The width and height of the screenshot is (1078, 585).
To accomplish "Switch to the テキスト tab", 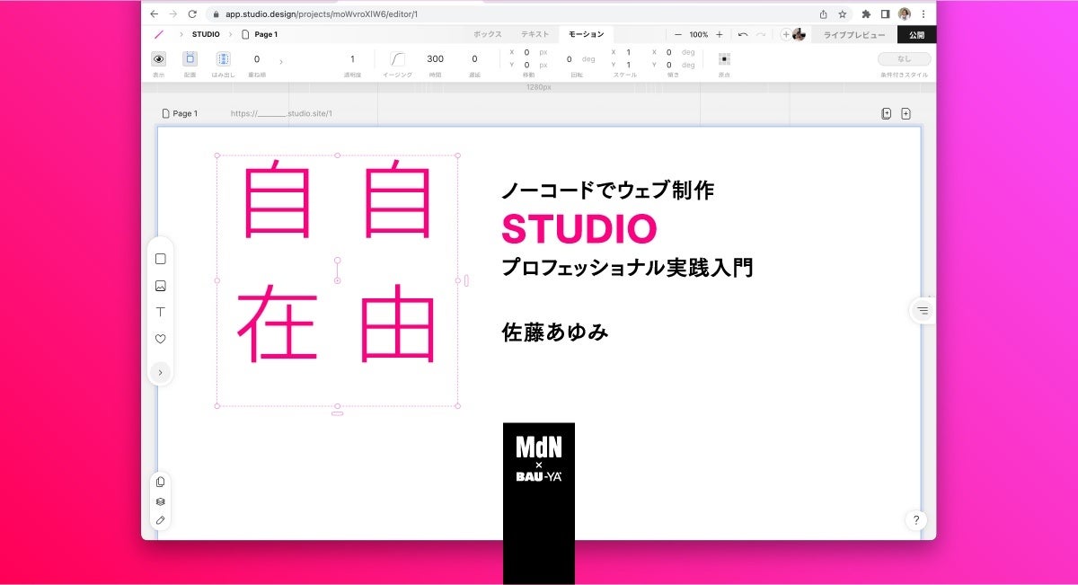I will coord(535,34).
